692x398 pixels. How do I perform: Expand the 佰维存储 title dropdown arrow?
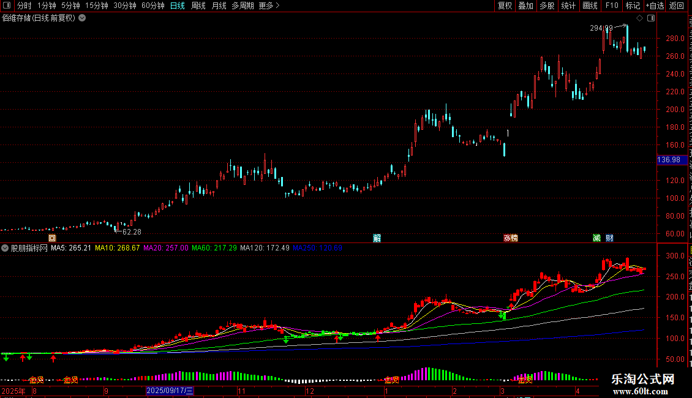82,18
